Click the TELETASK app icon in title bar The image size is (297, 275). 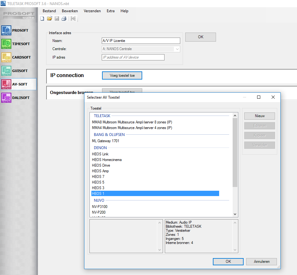click(3, 3)
